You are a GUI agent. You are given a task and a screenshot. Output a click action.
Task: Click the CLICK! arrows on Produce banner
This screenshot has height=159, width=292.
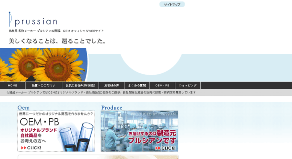coord(165,148)
